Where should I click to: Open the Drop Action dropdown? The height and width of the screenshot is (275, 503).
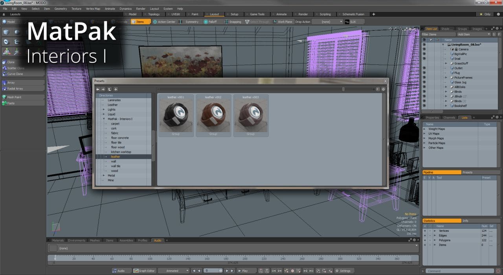327,22
